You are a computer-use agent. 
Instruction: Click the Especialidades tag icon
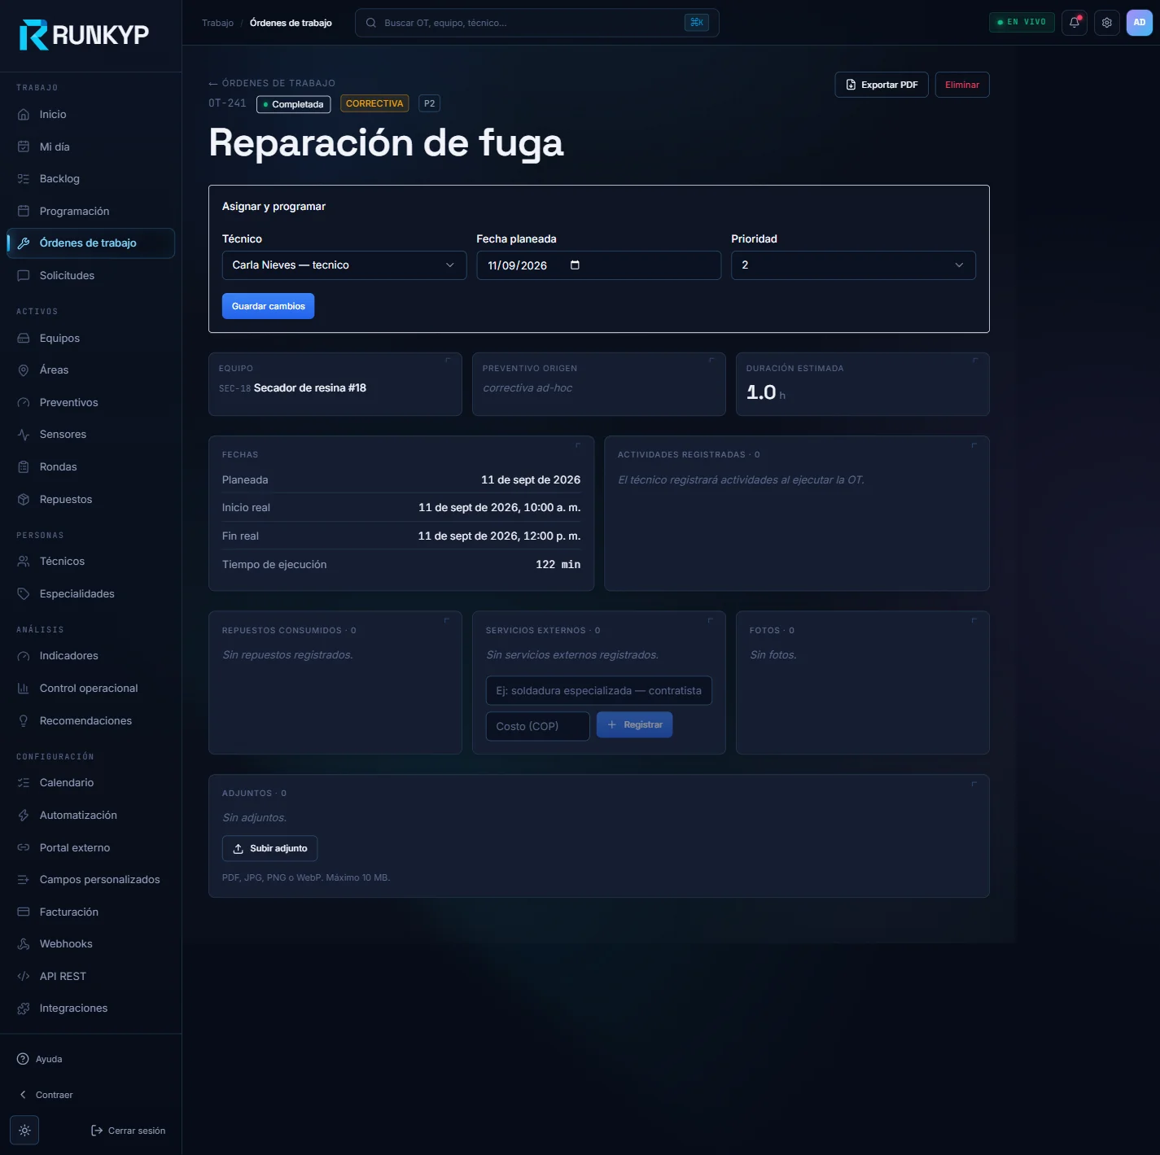click(x=24, y=593)
